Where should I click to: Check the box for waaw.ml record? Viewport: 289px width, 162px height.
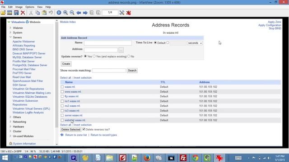point(62,87)
